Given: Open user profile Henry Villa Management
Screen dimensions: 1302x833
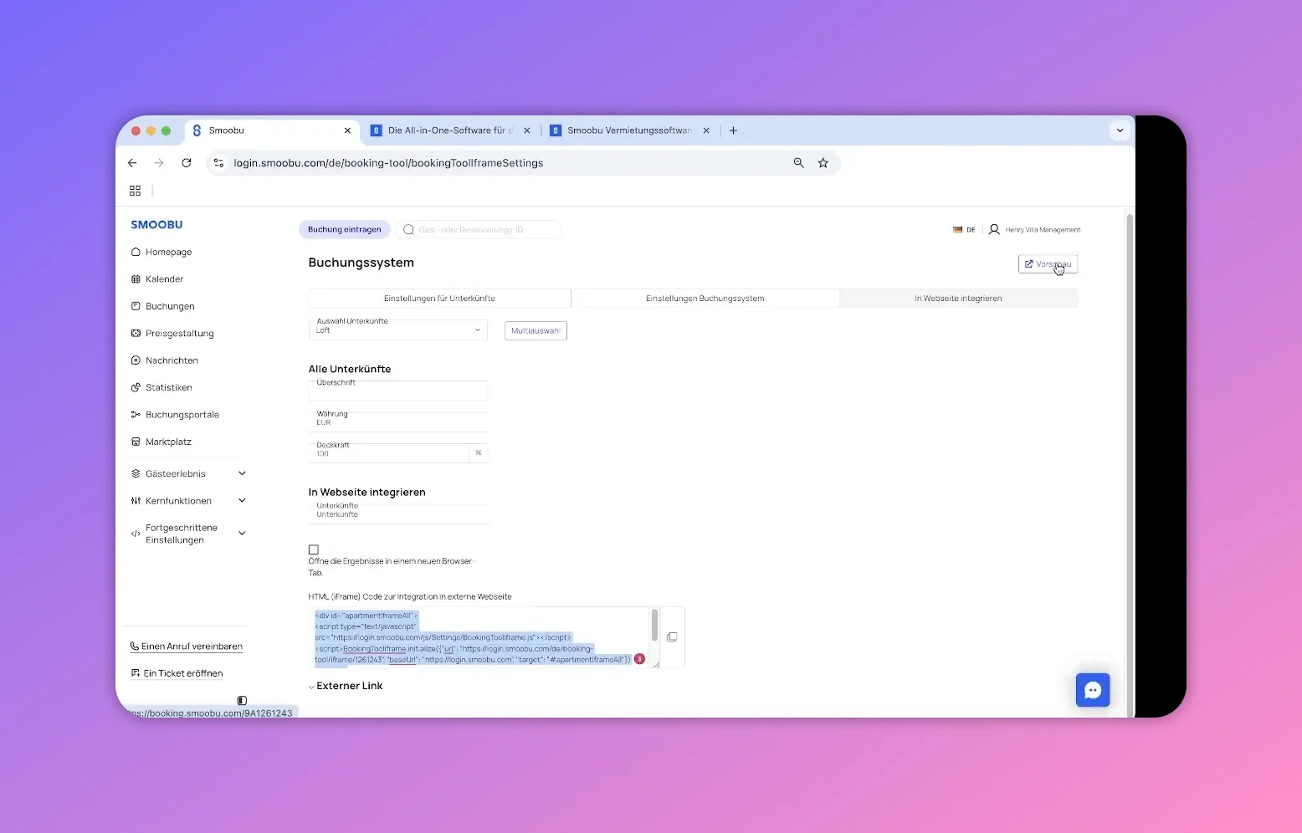Looking at the screenshot, I should [x=1035, y=229].
